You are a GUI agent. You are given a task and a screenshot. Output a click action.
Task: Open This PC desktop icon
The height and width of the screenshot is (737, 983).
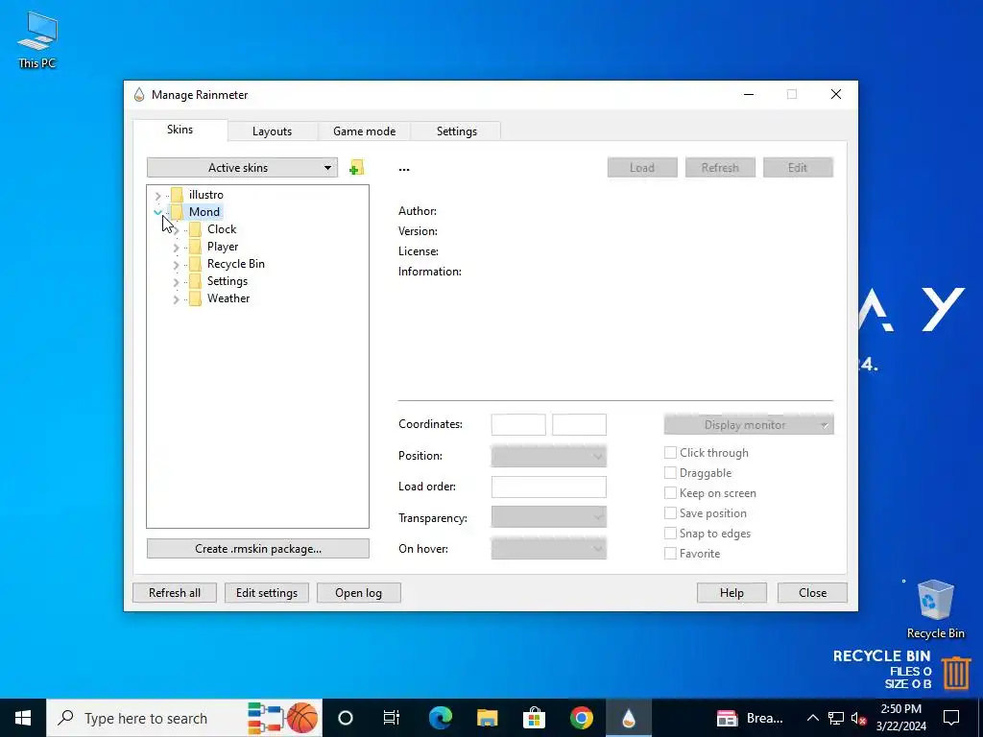click(37, 39)
